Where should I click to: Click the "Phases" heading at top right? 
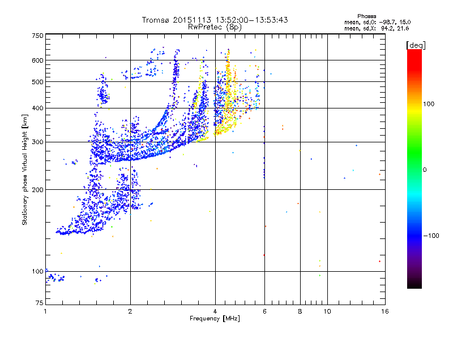tap(366, 16)
